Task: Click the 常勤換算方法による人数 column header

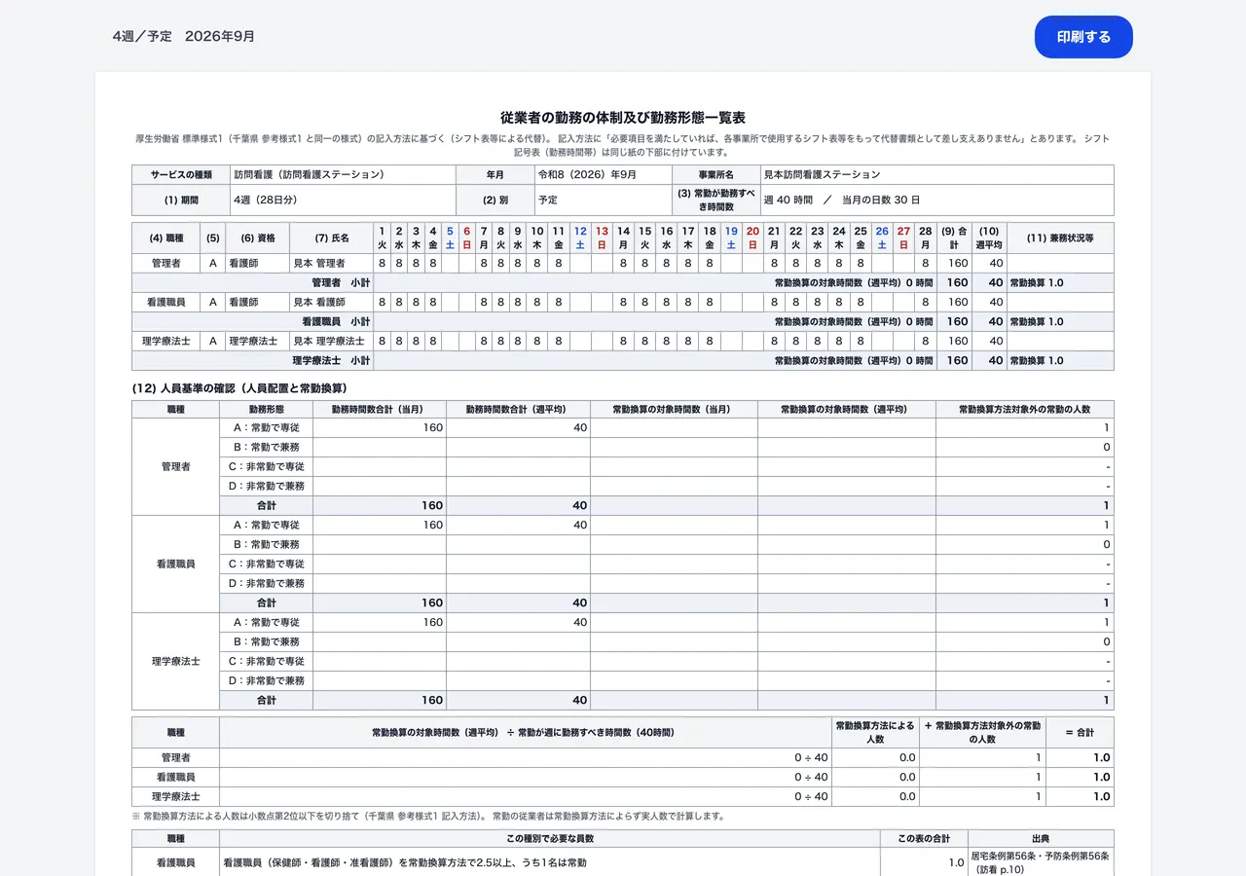Action: [875, 733]
